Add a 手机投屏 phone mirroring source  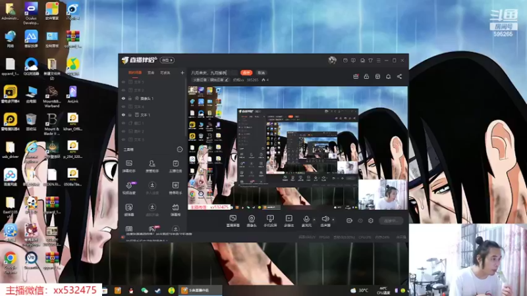click(270, 221)
